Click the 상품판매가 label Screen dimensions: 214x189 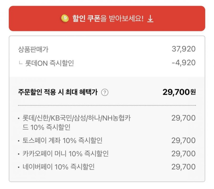(33, 49)
